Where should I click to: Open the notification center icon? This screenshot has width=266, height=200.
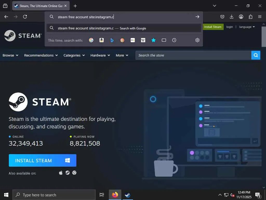[258, 195]
